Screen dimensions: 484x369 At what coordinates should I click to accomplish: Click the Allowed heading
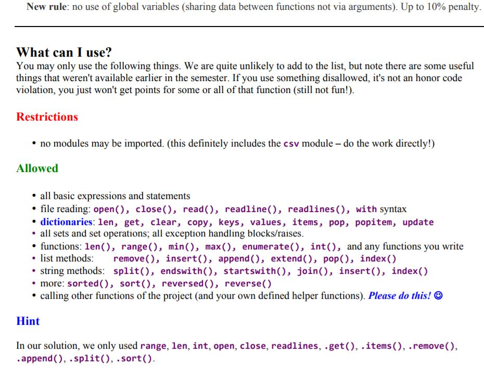tap(36, 168)
